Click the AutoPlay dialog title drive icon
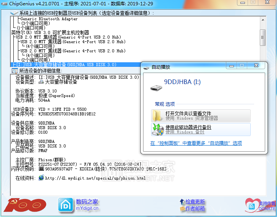 (146, 68)
